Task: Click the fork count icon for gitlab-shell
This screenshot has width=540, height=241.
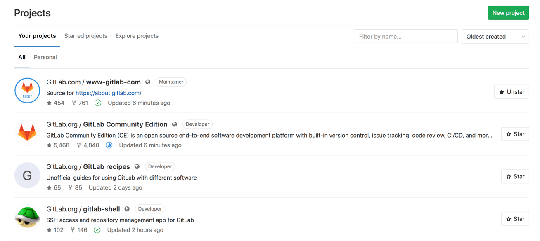Action: pyautogui.click(x=73, y=229)
